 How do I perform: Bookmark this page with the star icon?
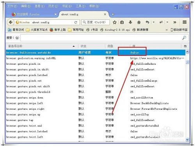point(115,22)
